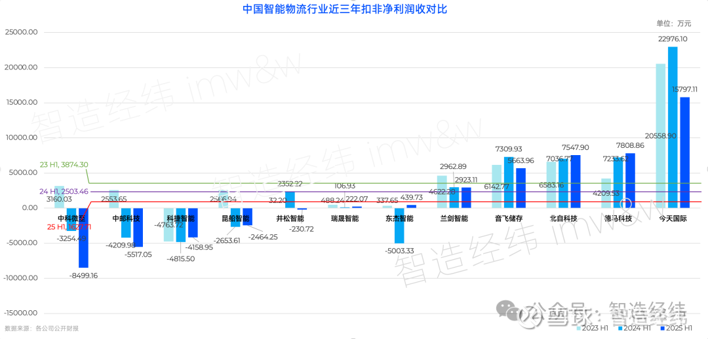Image resolution: width=708 pixels, height=339 pixels.
Task: Click the company label 北自科技
Action: (564, 219)
